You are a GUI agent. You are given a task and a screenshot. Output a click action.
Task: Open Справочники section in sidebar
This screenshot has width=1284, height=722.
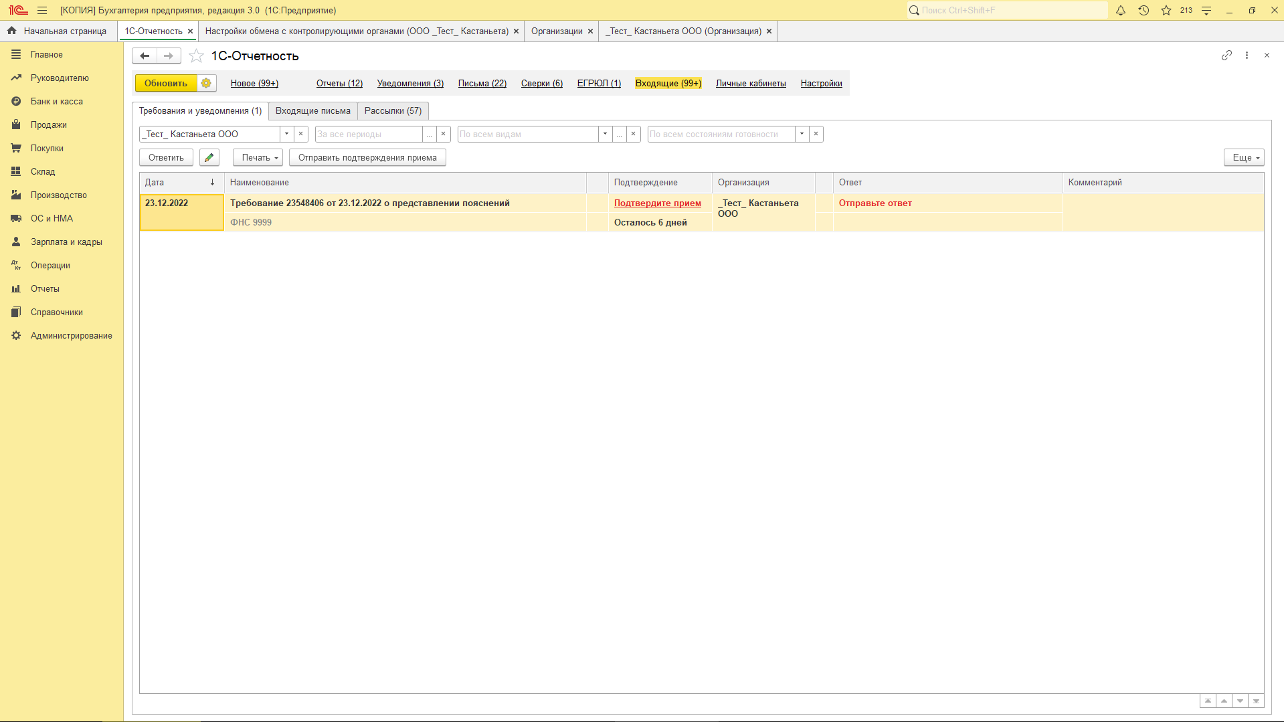point(57,312)
